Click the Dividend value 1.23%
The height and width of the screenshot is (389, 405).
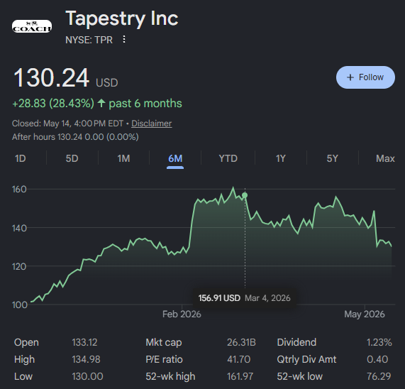379,342
